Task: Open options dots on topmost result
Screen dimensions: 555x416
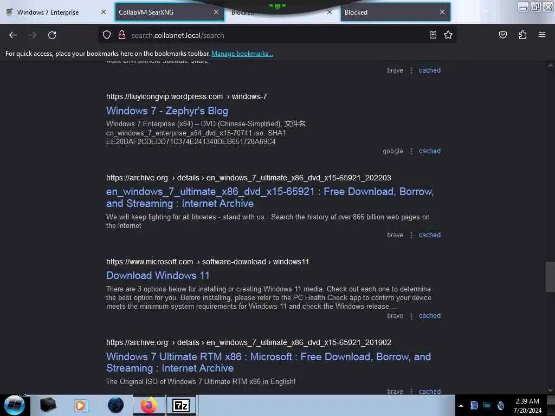Action: [411, 70]
